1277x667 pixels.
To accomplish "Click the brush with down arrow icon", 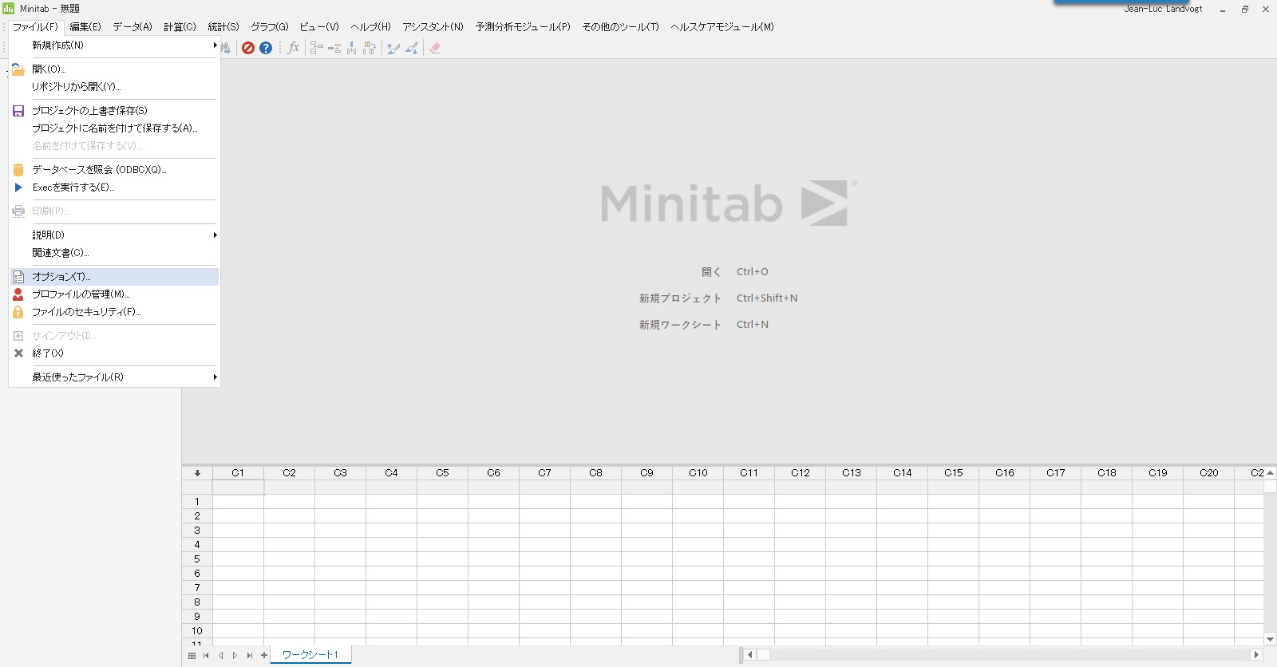I will tap(411, 48).
